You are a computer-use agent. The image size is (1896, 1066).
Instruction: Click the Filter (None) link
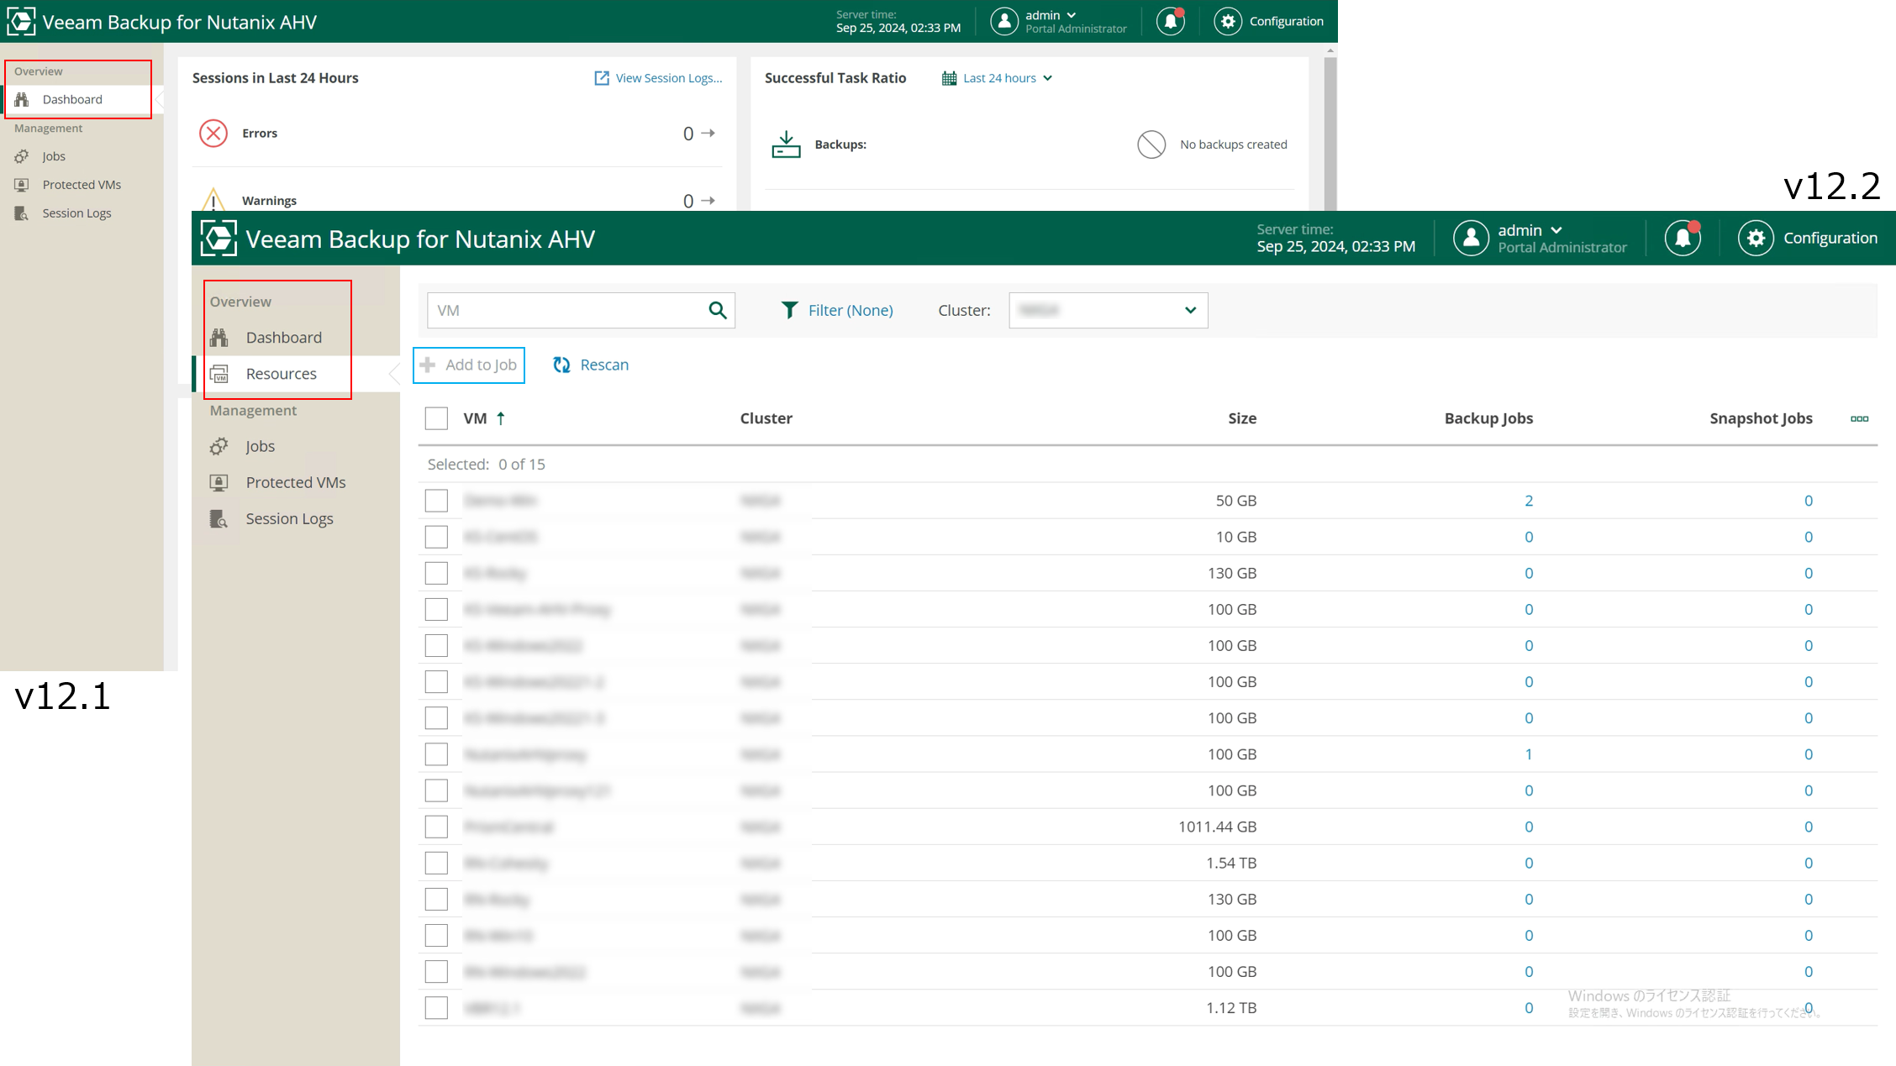point(851,310)
